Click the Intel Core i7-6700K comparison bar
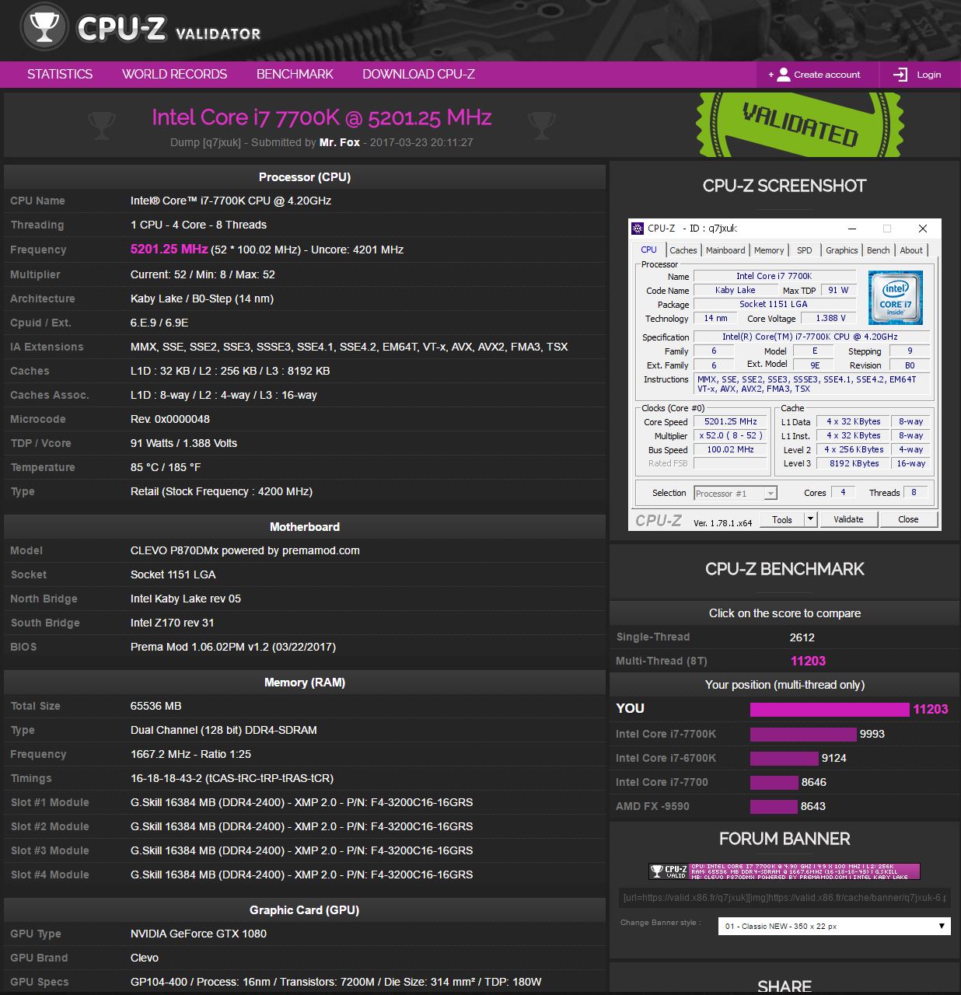961x995 pixels. 785,758
